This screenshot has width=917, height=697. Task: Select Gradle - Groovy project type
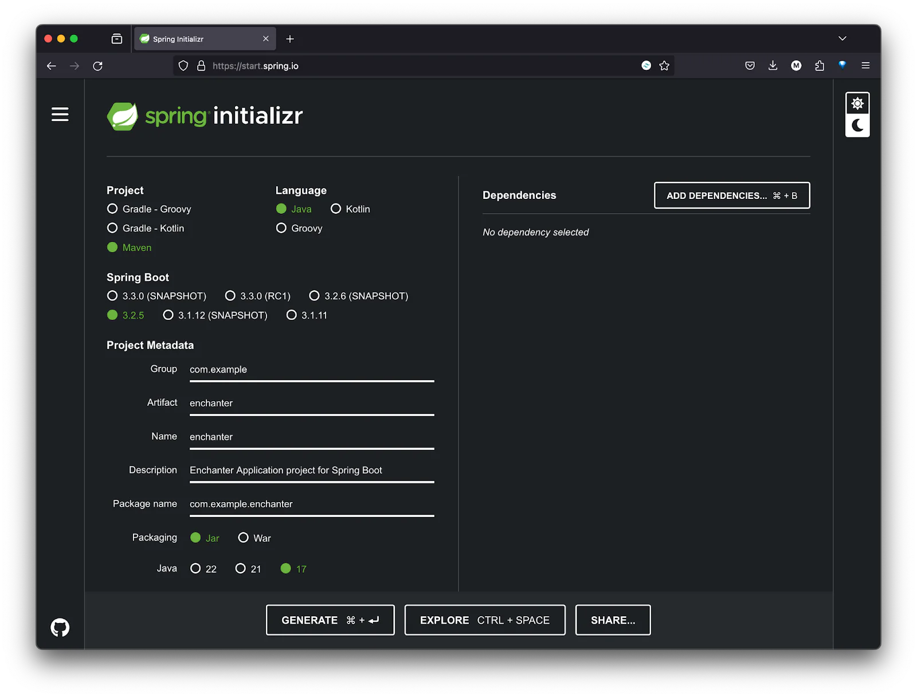(149, 209)
